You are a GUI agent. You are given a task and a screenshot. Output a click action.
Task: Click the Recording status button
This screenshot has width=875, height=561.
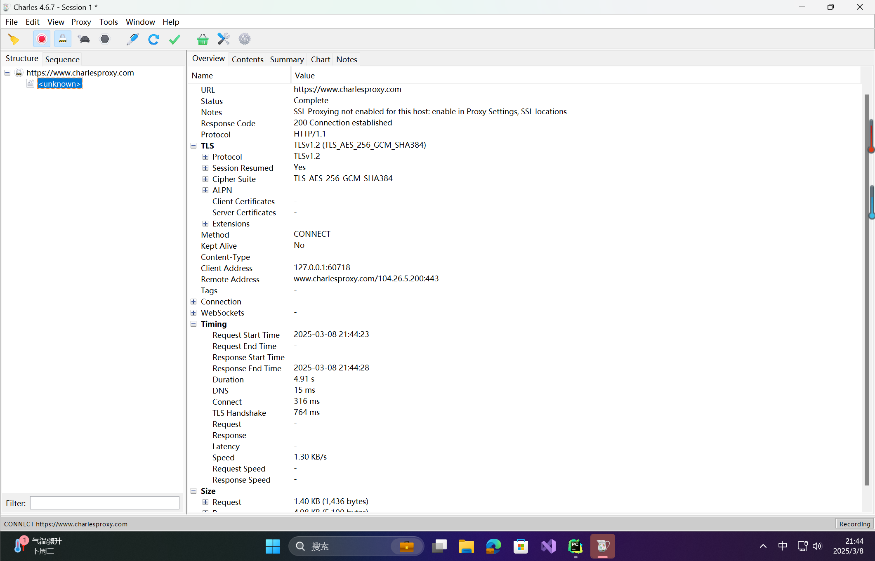(854, 524)
